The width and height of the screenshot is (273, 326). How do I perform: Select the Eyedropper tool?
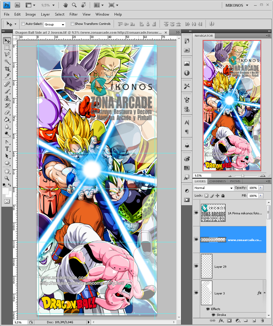(x=7, y=76)
